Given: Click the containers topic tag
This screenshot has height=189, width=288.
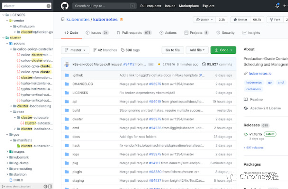Looking at the screenshot, I should 254,89.
